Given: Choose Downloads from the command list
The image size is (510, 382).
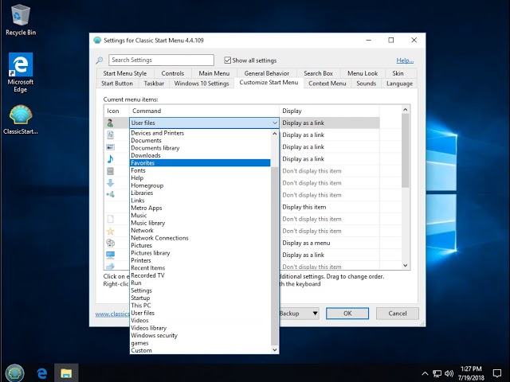Looking at the screenshot, I should click(x=200, y=155).
